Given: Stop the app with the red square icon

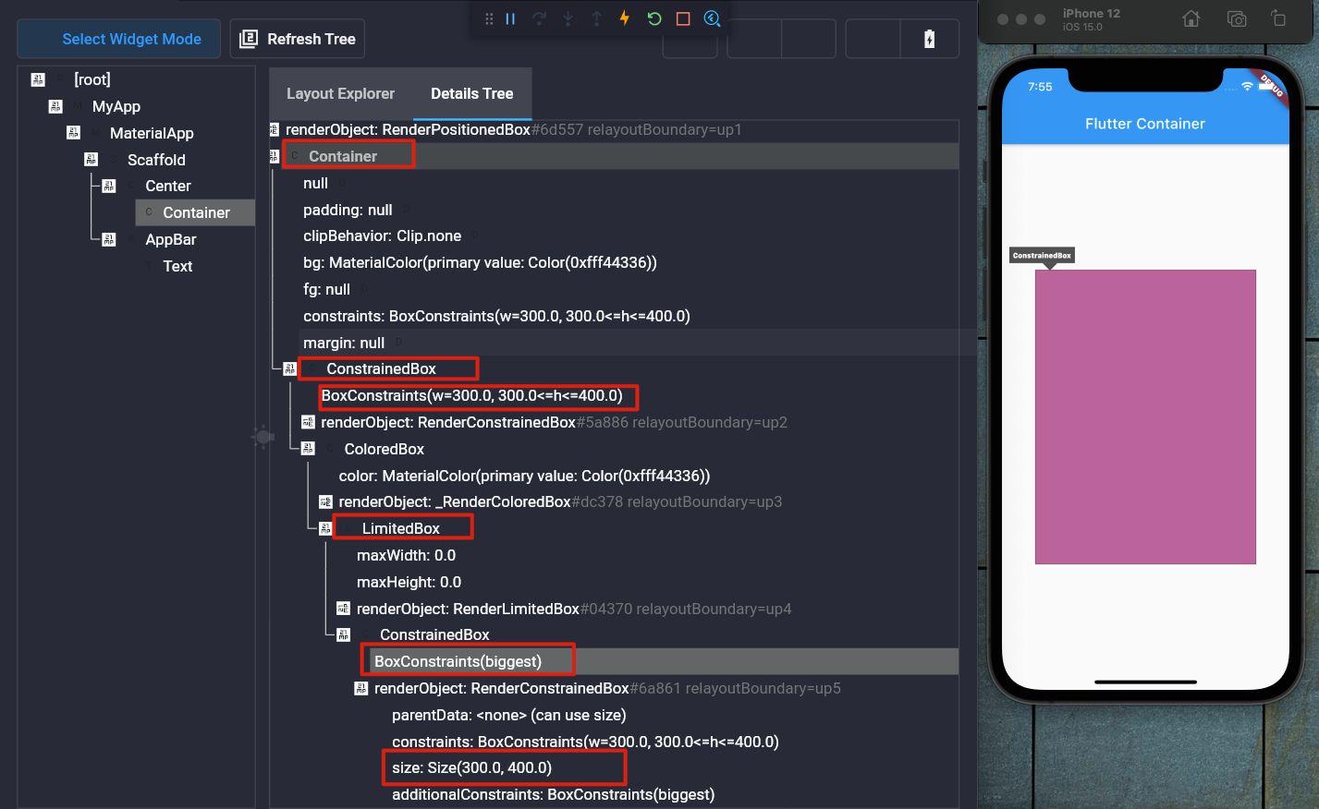Looking at the screenshot, I should click(x=683, y=18).
